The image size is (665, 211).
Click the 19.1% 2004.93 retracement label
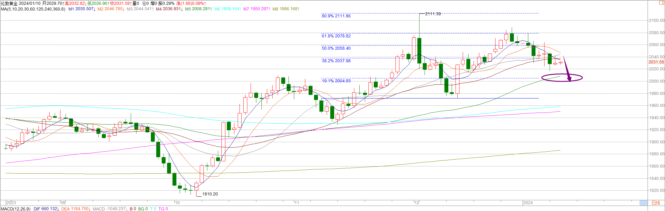pos(336,81)
